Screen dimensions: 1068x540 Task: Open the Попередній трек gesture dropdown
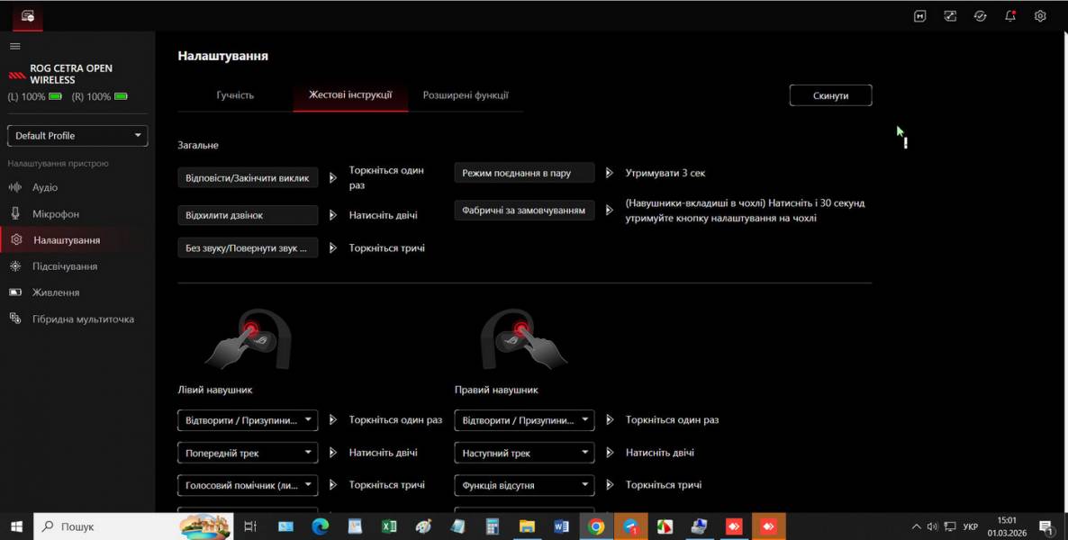[x=248, y=453]
